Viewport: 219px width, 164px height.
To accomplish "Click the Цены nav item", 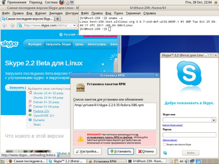I will click(79, 44).
